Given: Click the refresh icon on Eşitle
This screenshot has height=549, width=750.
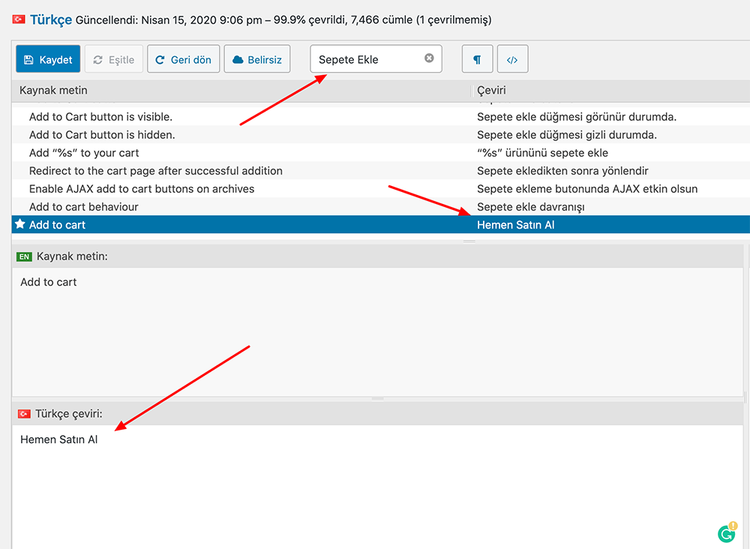Looking at the screenshot, I should 98,60.
